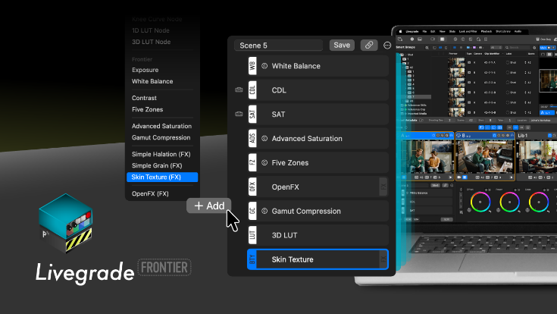Screen dimensions: 557x314
Task: Click the Save button next to Scene 5
Action: pos(342,46)
